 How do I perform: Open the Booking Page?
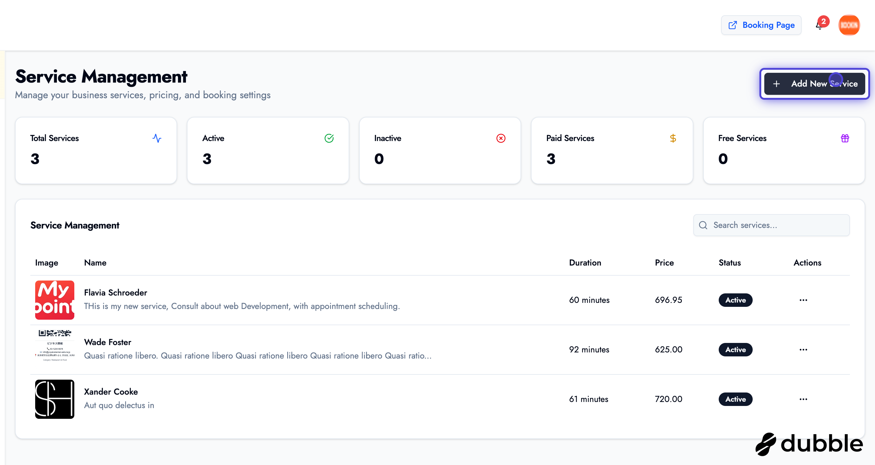tap(768, 25)
